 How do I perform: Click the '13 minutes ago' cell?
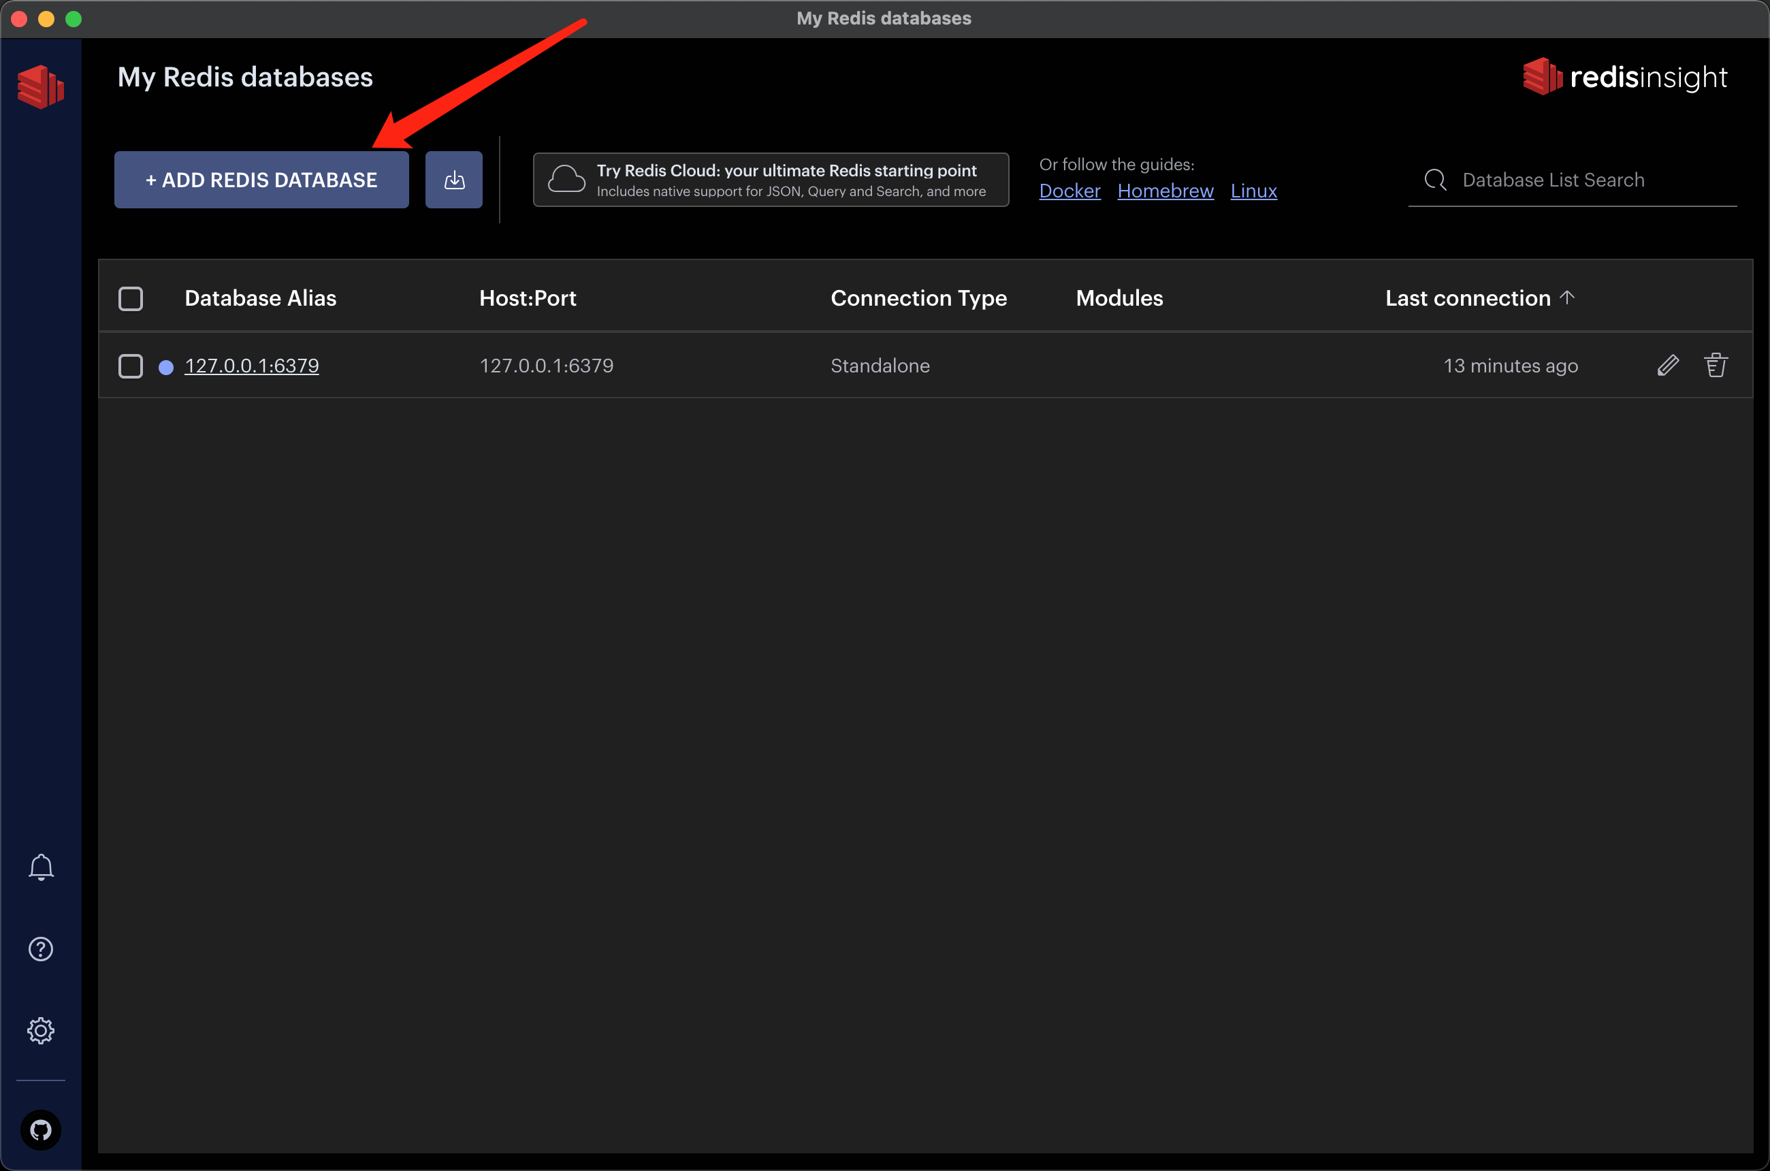1510,366
